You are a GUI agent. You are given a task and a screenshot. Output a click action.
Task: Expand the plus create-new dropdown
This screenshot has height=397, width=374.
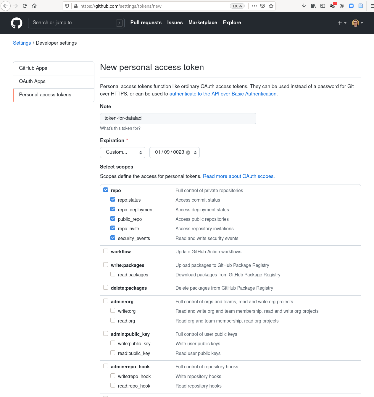342,23
